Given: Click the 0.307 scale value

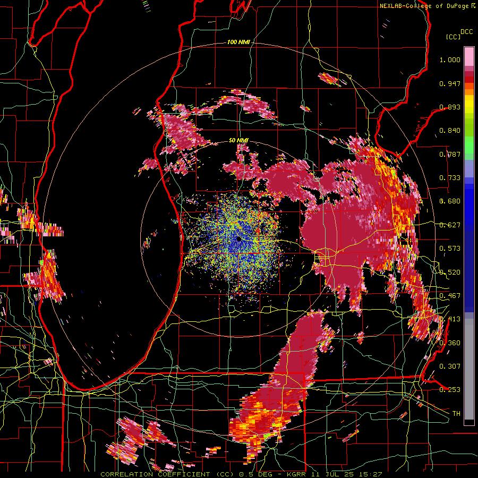Looking at the screenshot, I should point(450,366).
